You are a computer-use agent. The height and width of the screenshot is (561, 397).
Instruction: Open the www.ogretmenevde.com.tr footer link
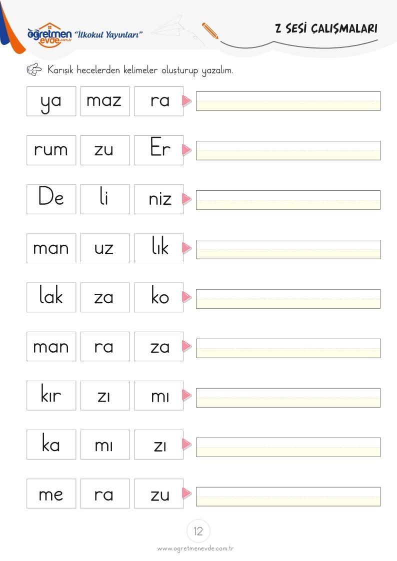coord(195,549)
